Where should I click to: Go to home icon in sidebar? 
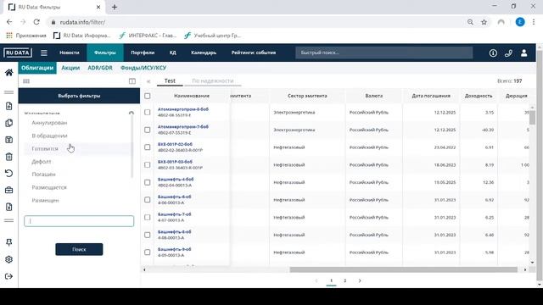point(9,72)
